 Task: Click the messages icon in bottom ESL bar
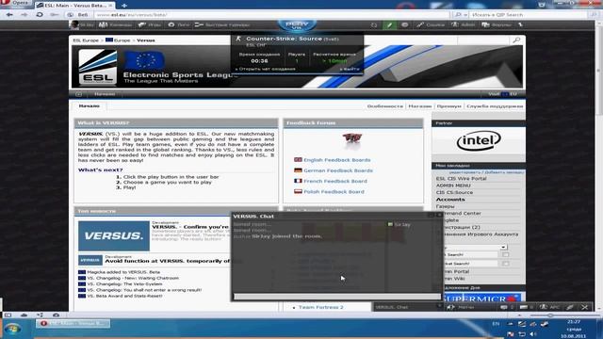click(x=504, y=307)
